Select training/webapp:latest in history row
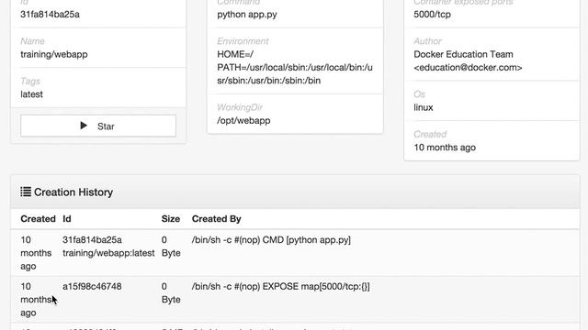Screen dimensions: 588x330 click(108, 253)
